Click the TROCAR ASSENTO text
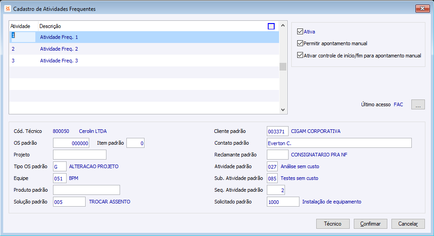This screenshot has width=434, height=236. [x=110, y=202]
